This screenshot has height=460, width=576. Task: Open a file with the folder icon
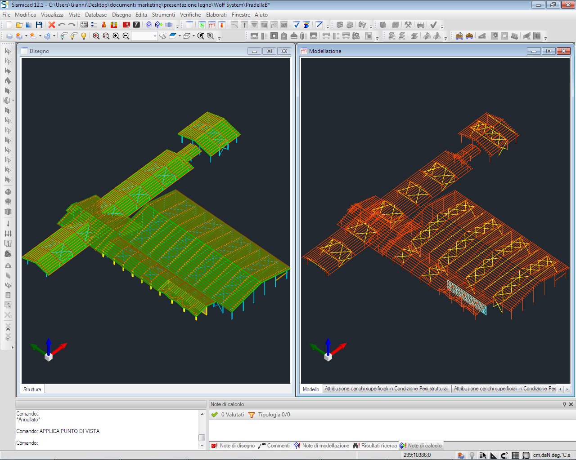[19, 25]
